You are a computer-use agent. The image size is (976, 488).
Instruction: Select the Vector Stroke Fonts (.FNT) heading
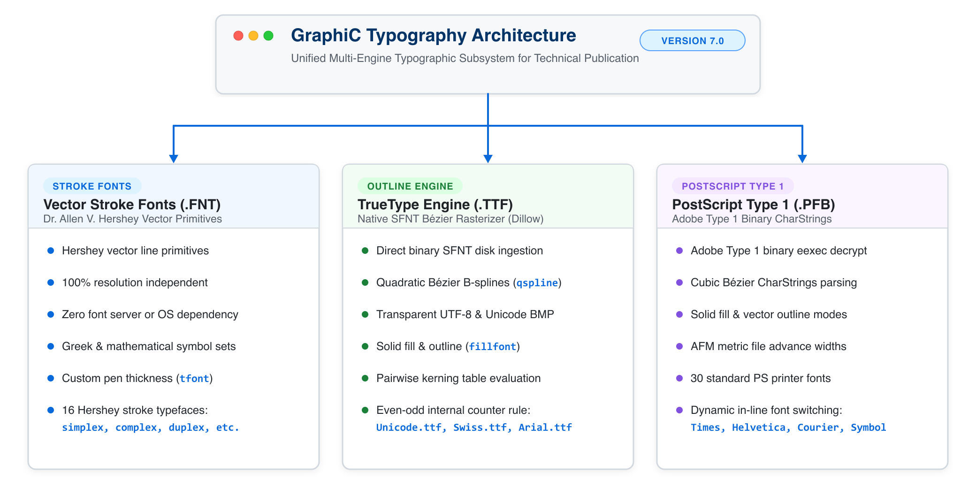coord(132,204)
